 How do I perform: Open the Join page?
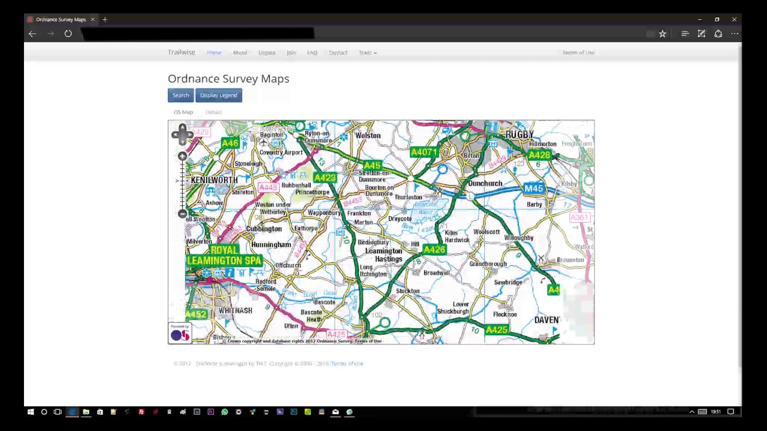coord(291,53)
